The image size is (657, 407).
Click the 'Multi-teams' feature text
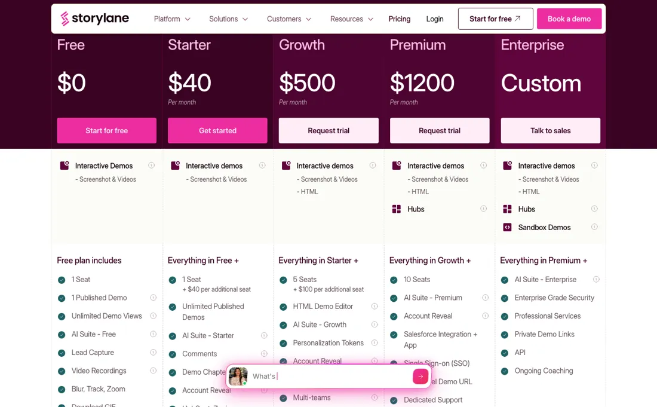(312, 397)
